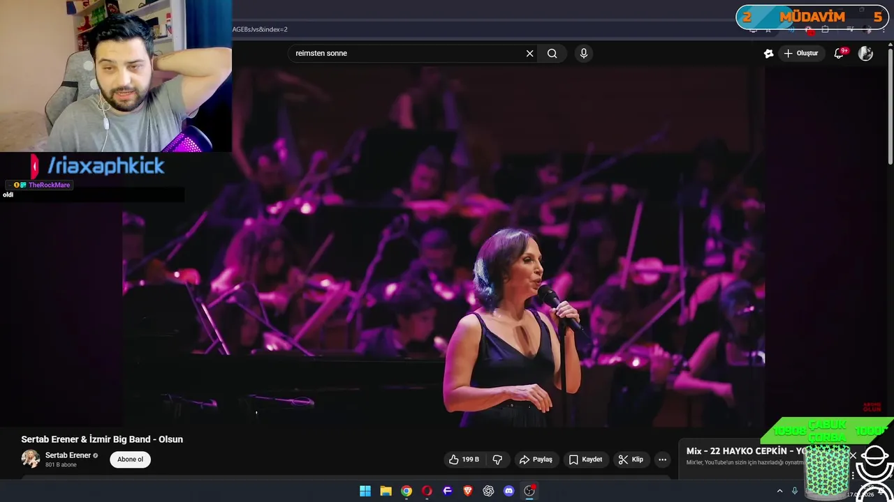This screenshot has height=502, width=894.
Task: Open YouTube notifications bell
Action: click(839, 53)
